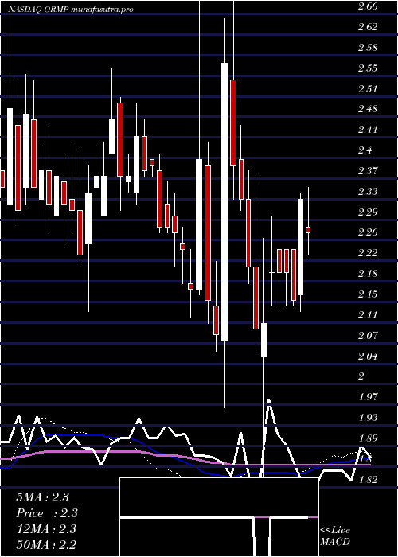Click the 2.48 price axis label

(368, 109)
